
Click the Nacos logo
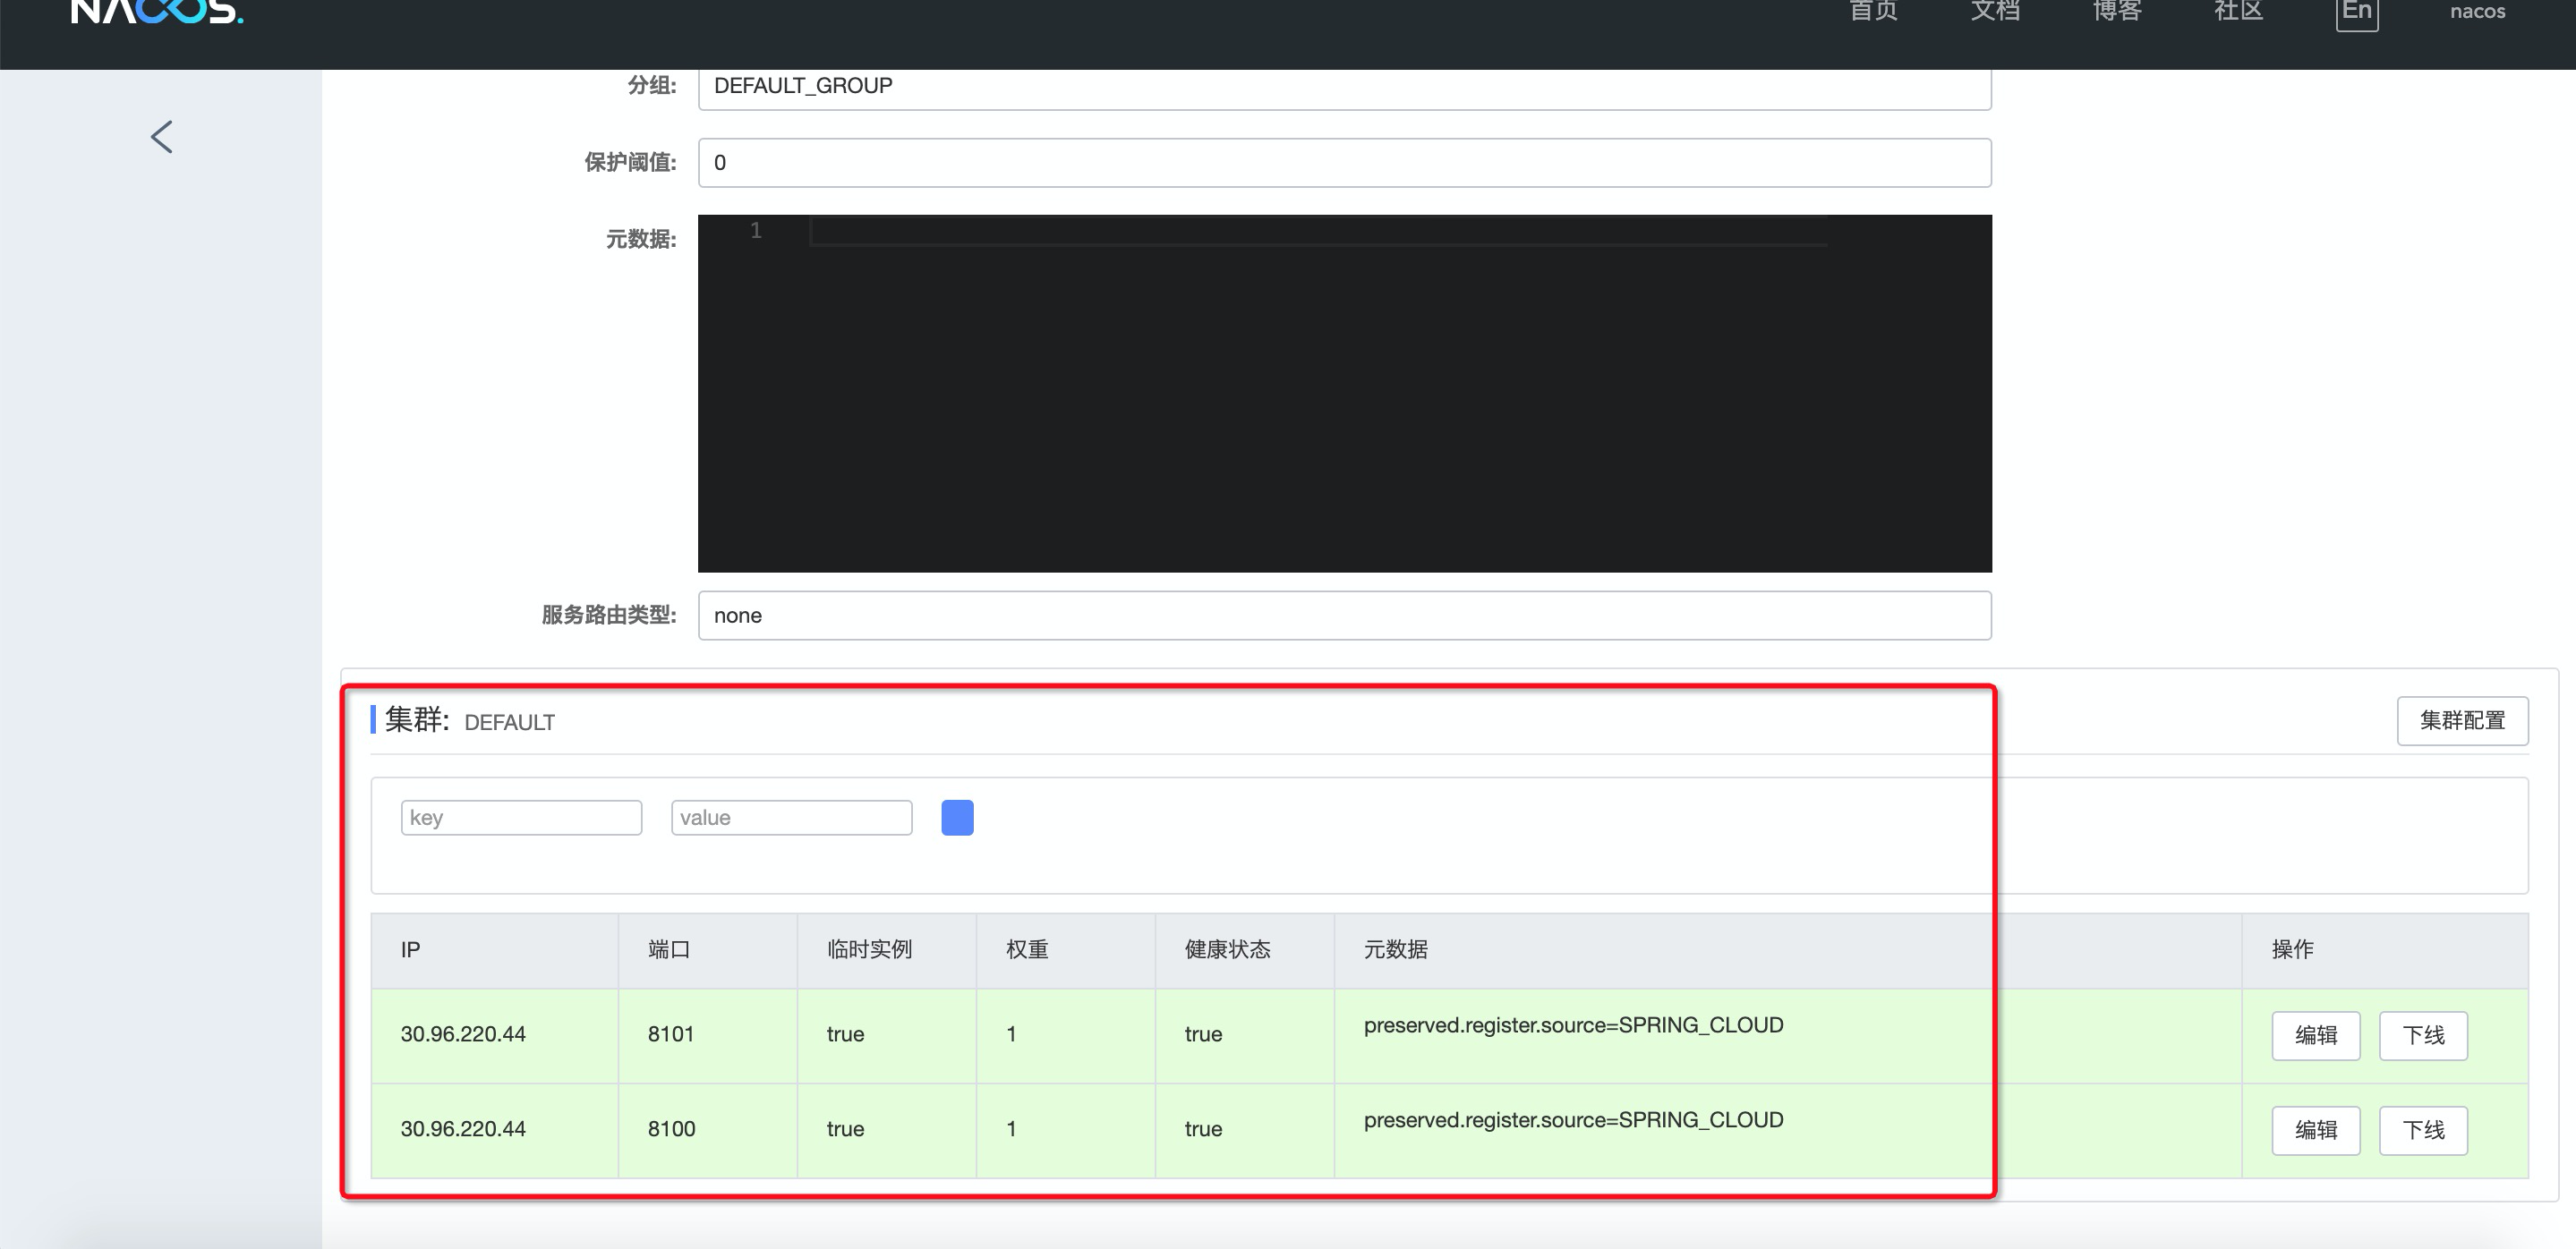click(x=157, y=12)
